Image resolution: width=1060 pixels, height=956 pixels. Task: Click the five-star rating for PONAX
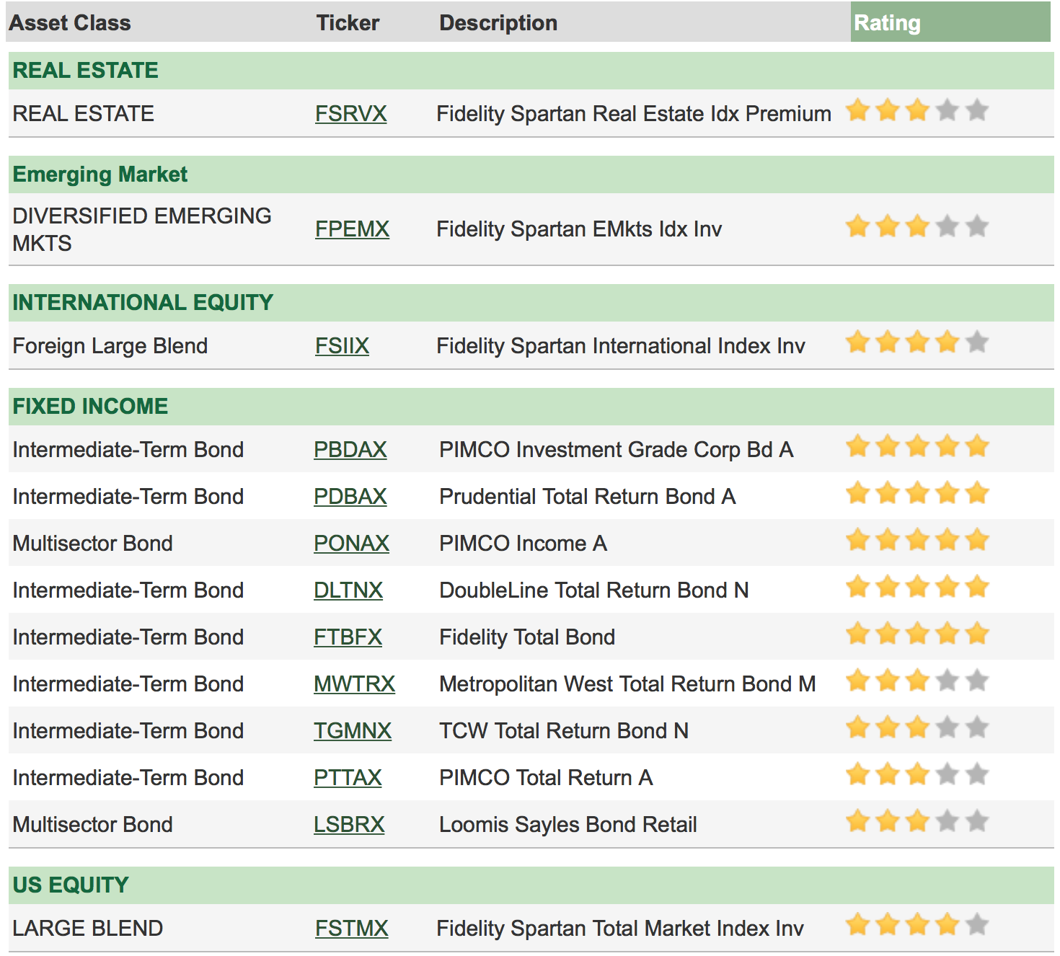coord(917,540)
